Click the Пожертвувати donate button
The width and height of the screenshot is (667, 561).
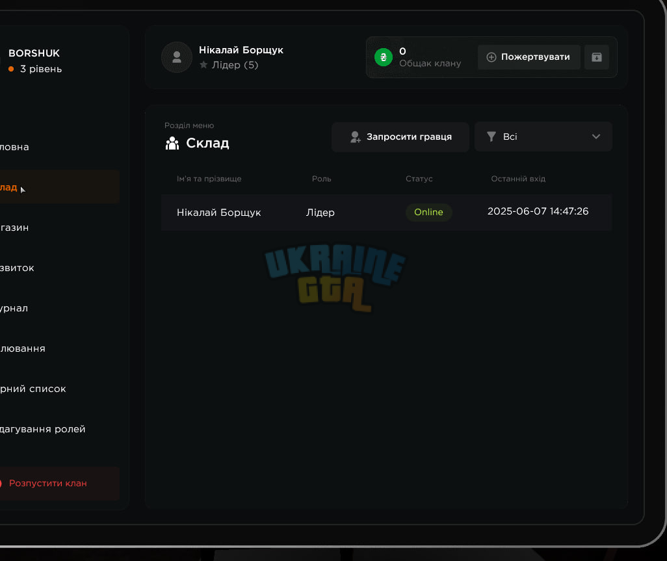click(529, 57)
